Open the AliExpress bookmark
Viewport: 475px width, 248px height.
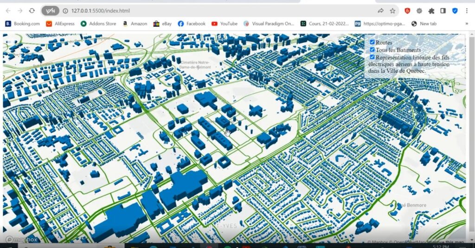tap(60, 24)
